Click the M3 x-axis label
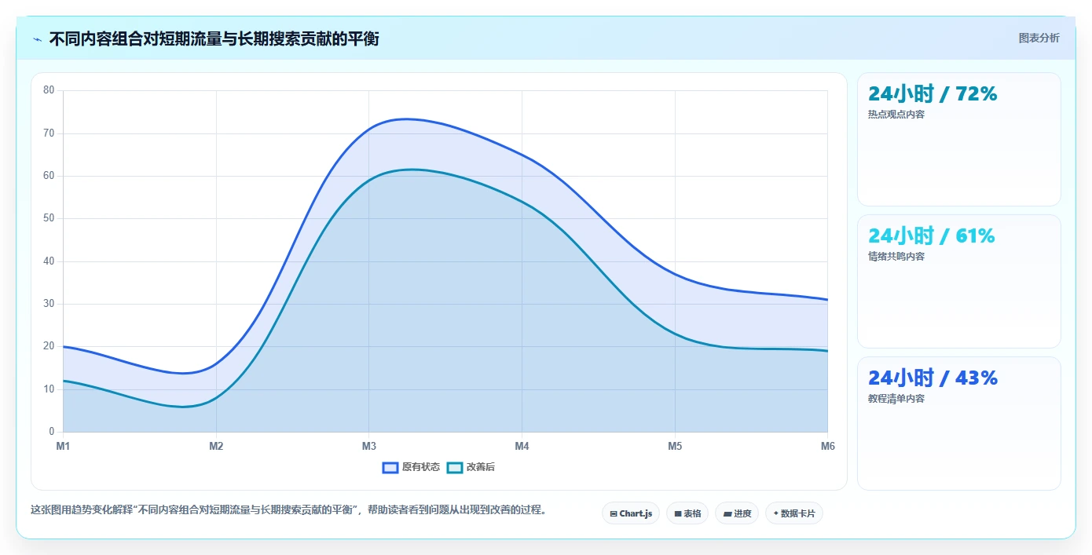Image resolution: width=1092 pixels, height=555 pixels. [x=369, y=447]
